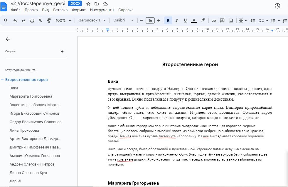Click the Второстепенные герои document title heading
The width and height of the screenshot is (288, 187).
click(x=190, y=65)
